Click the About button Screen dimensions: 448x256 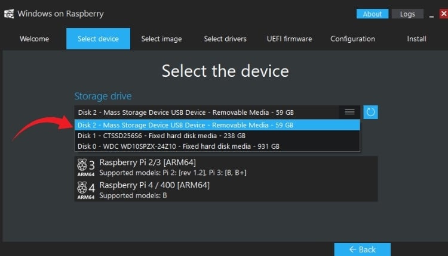(x=372, y=14)
